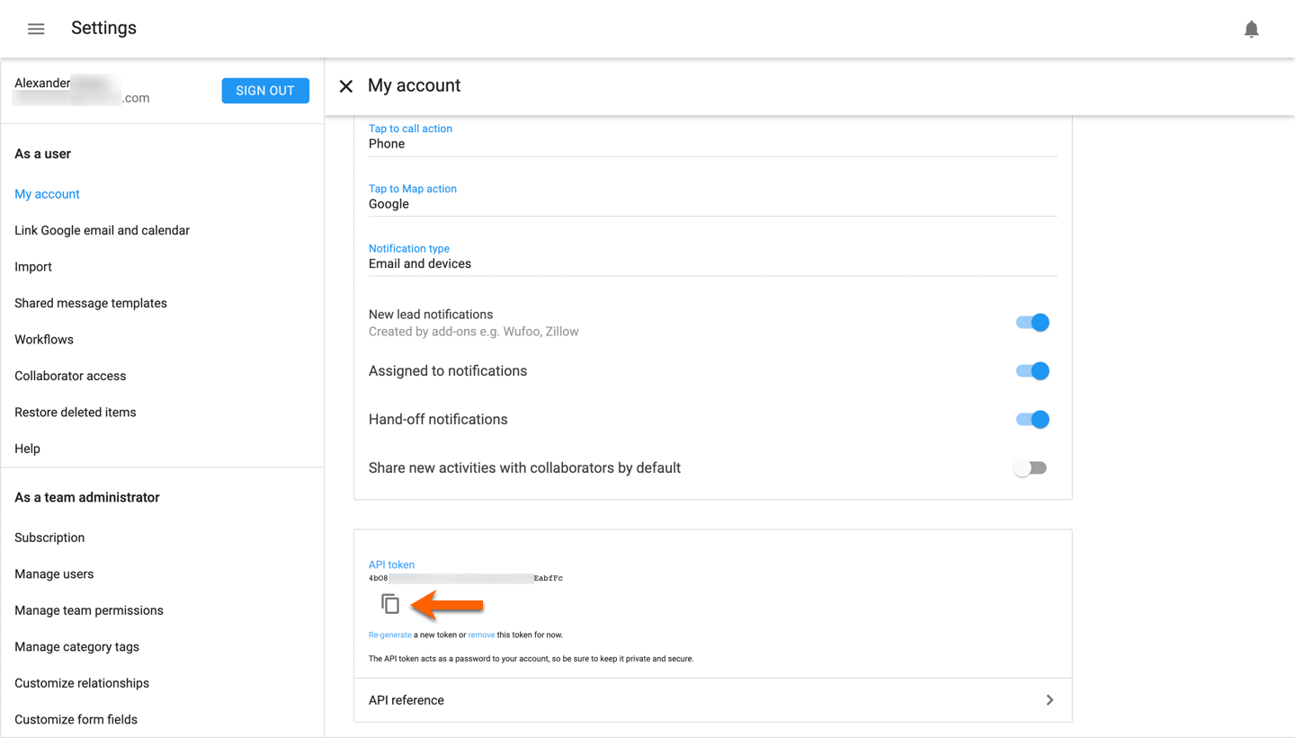The width and height of the screenshot is (1295, 738).
Task: Open Restore deleted items page
Action: coord(76,413)
